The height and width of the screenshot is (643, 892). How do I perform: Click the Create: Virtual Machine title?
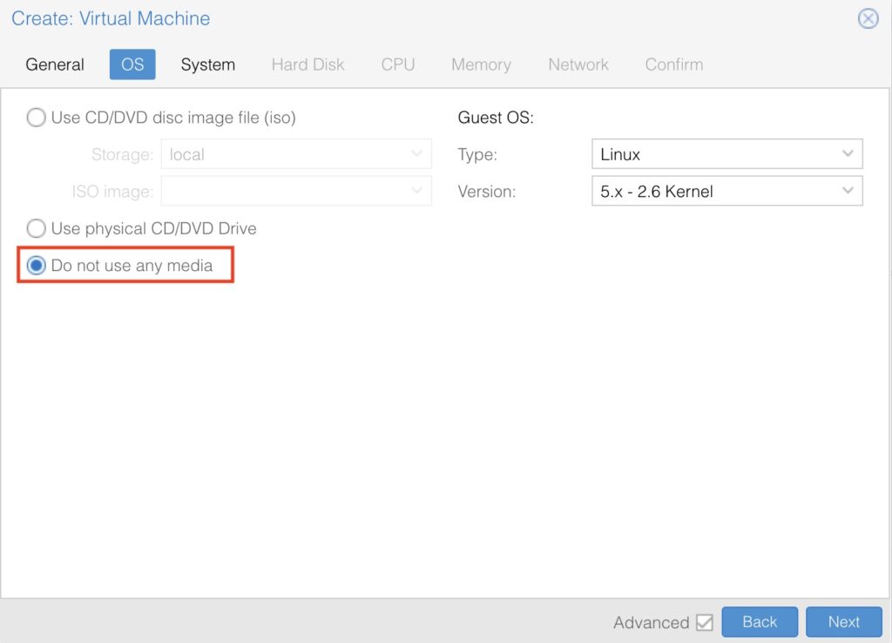point(111,19)
